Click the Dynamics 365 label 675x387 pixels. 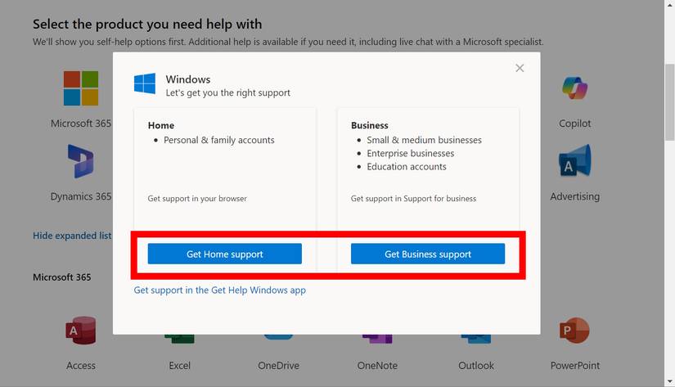[81, 196]
